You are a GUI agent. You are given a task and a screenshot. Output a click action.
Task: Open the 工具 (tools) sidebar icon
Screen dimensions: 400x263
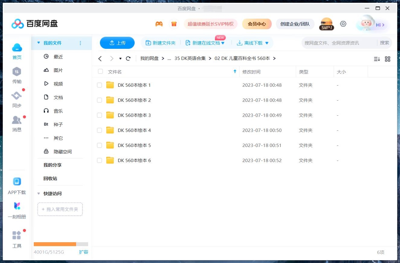pyautogui.click(x=17, y=239)
